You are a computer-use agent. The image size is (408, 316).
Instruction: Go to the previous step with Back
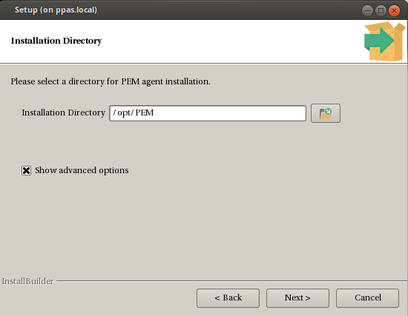[228, 298]
